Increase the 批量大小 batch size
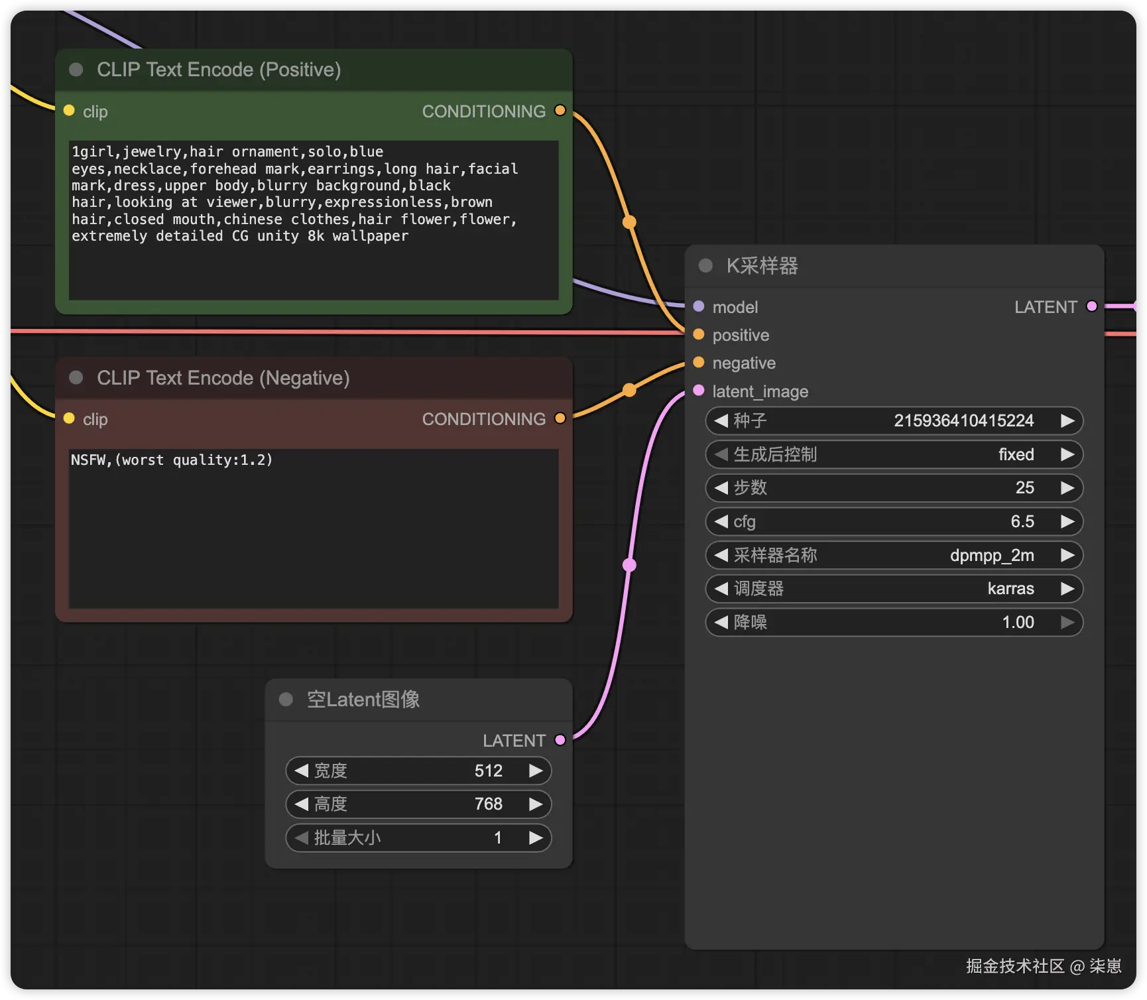The height and width of the screenshot is (1000, 1147). click(536, 838)
